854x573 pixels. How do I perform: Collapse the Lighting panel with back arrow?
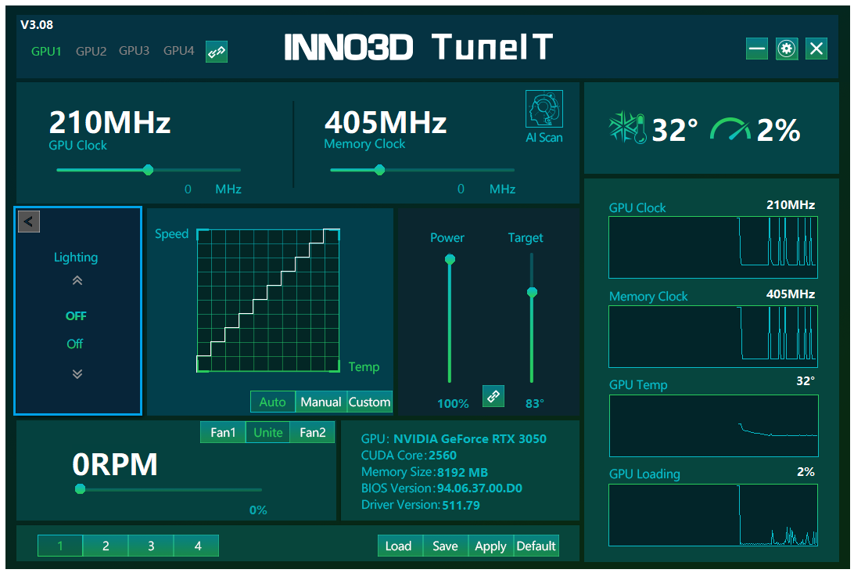pyautogui.click(x=29, y=222)
